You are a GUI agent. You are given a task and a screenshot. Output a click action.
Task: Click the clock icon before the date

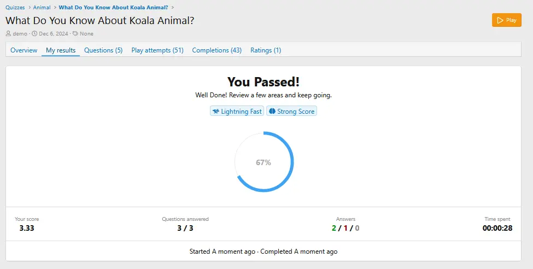[x=34, y=34]
